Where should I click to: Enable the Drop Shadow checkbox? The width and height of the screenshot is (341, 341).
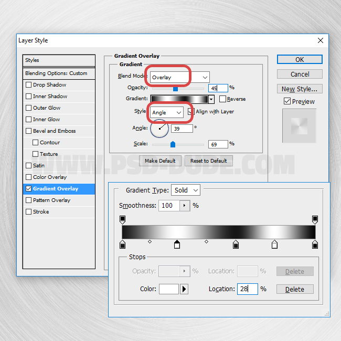pyautogui.click(x=29, y=85)
